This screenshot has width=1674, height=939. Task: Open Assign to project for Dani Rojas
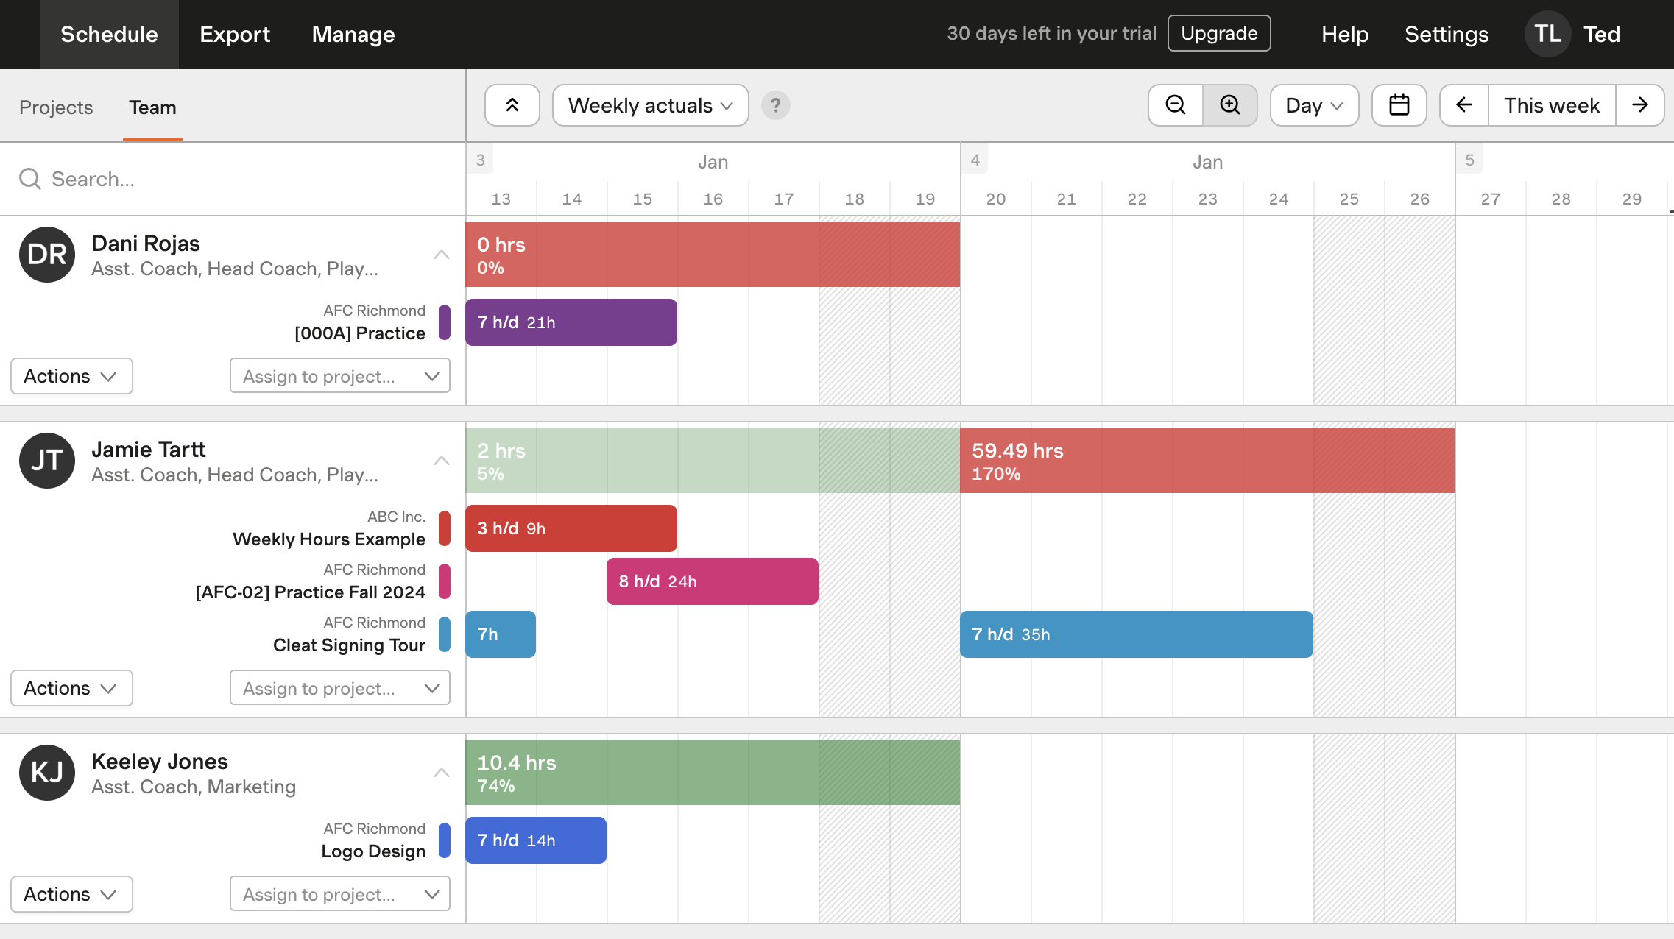(340, 376)
